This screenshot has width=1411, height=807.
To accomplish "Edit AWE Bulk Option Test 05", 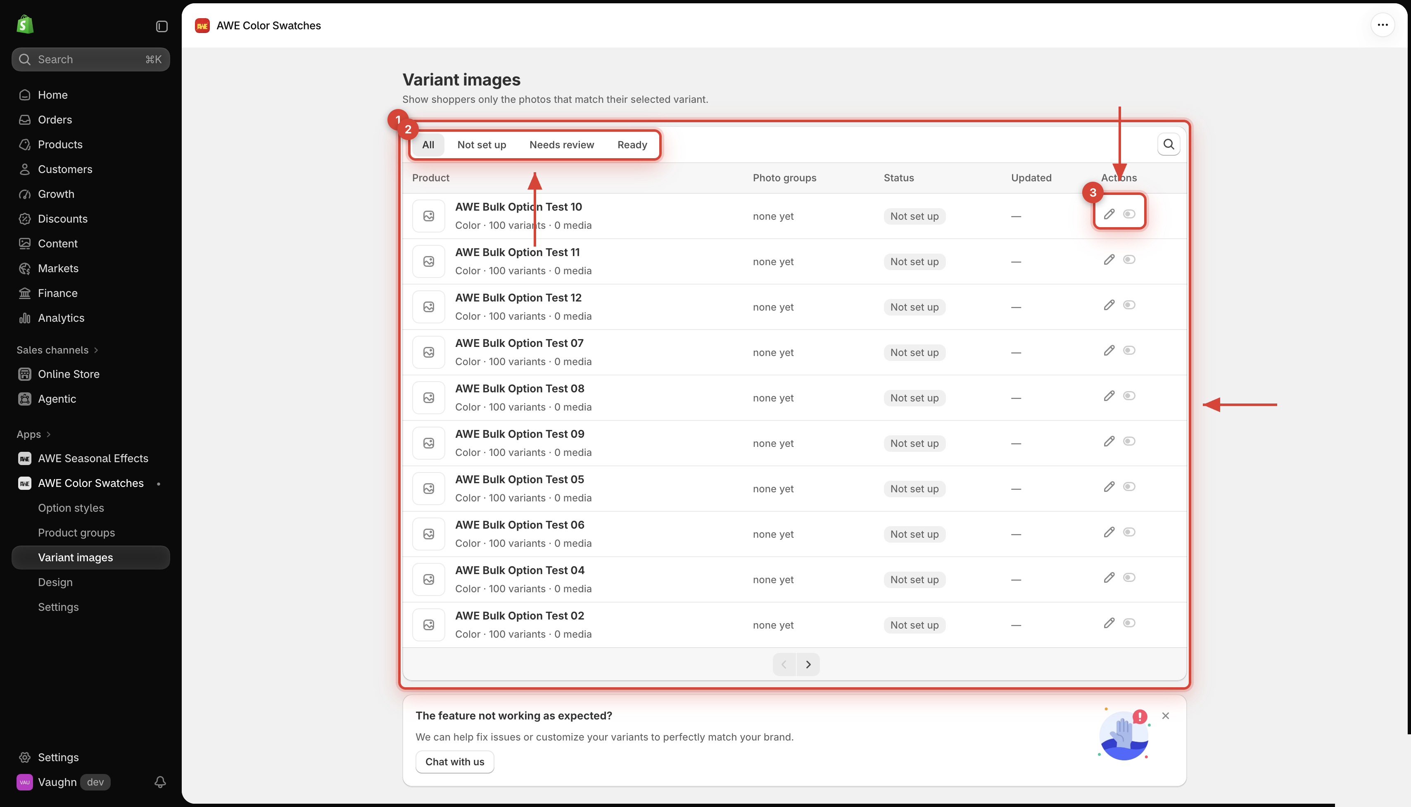I will pos(1109,487).
